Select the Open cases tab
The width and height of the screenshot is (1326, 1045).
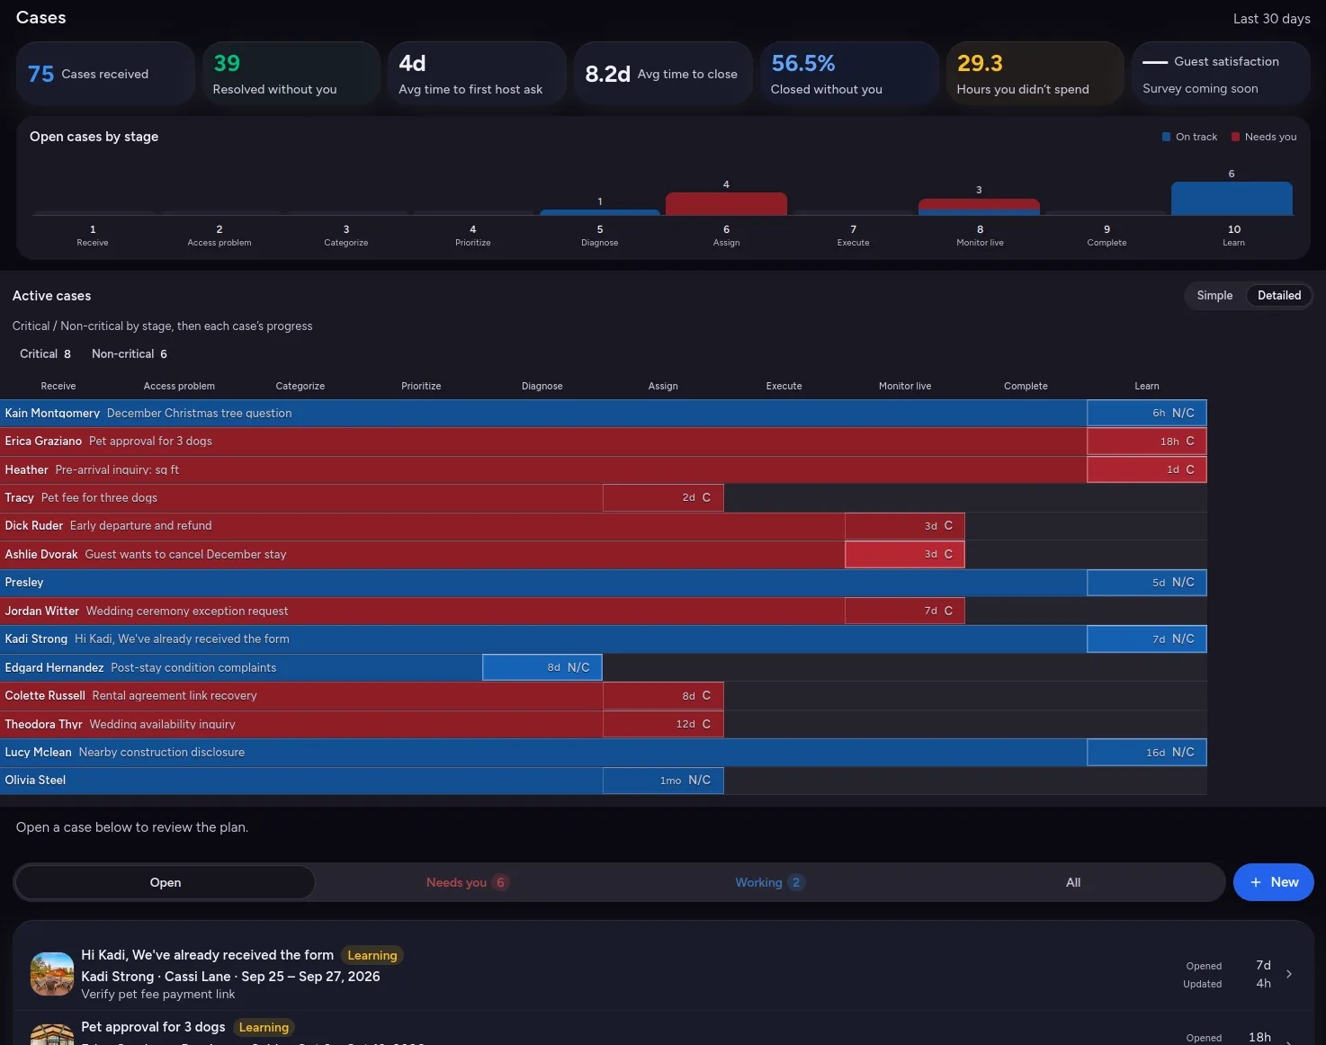[166, 882]
